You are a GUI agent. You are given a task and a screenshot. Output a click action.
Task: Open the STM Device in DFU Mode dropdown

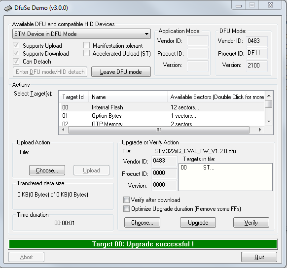coord(81,34)
